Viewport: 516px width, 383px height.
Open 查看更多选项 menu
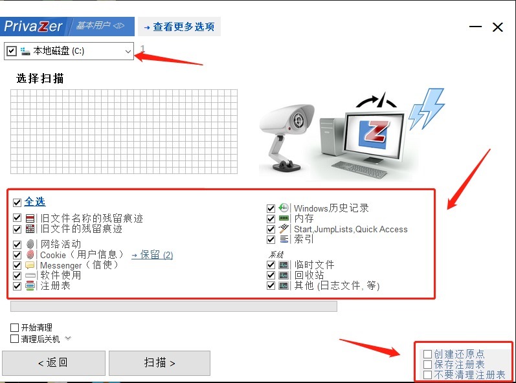click(179, 27)
